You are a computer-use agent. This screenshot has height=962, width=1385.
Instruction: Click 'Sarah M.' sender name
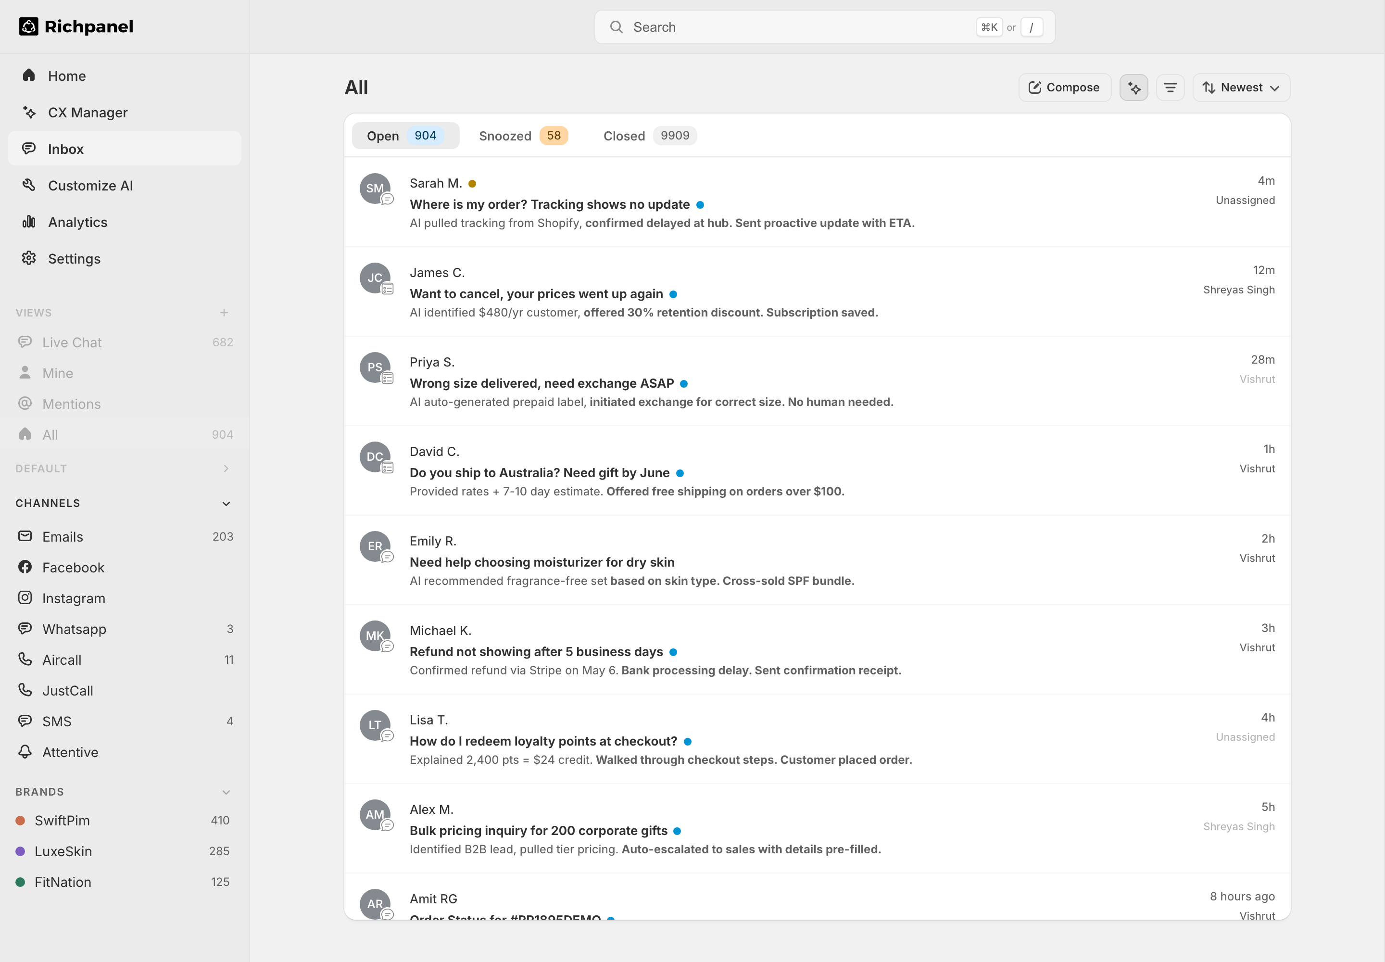tap(436, 183)
